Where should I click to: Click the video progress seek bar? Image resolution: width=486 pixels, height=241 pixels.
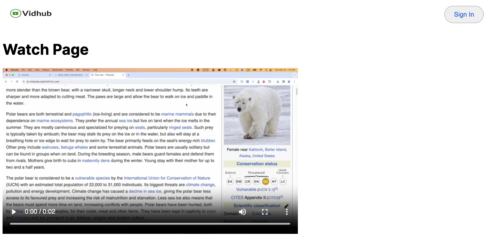coord(150,224)
